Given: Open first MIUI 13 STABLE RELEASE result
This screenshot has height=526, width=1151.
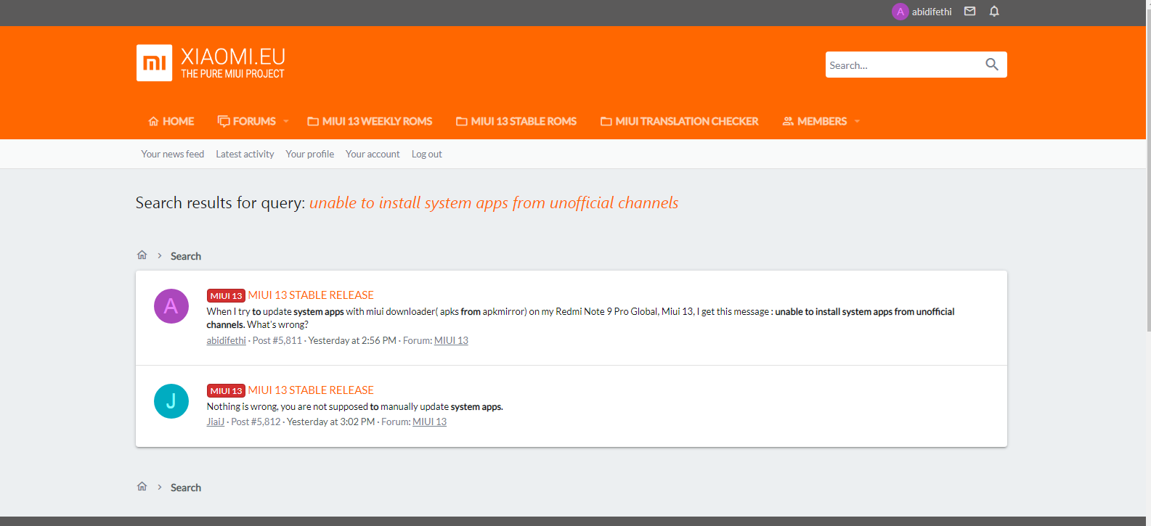Looking at the screenshot, I should pos(311,295).
